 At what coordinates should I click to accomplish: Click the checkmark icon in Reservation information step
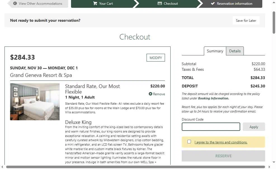click(x=213, y=3)
